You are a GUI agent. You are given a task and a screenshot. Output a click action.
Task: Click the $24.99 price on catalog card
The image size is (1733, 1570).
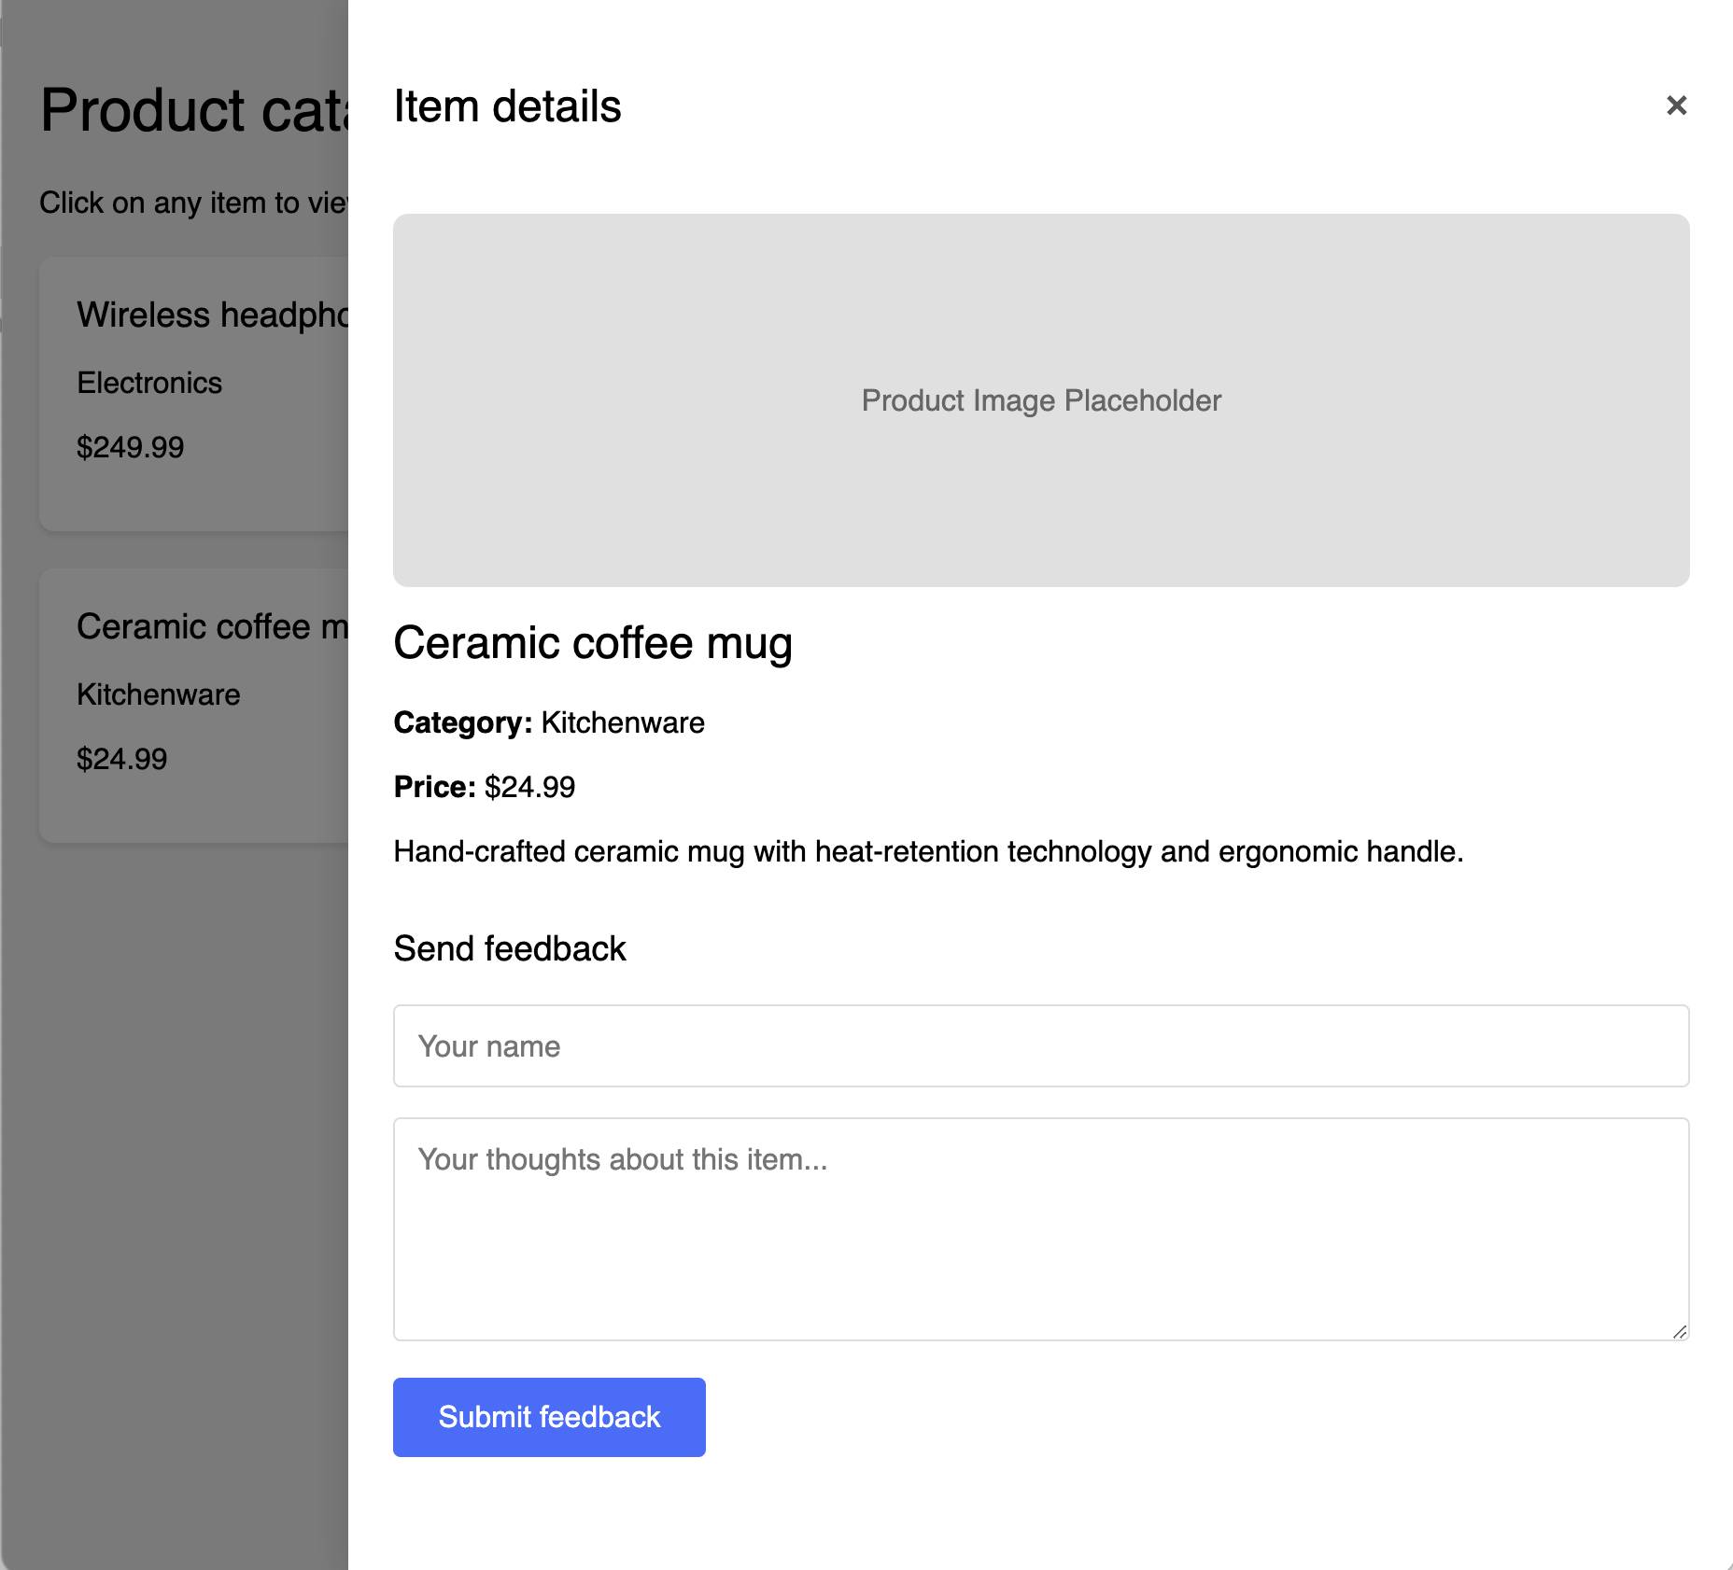click(121, 759)
